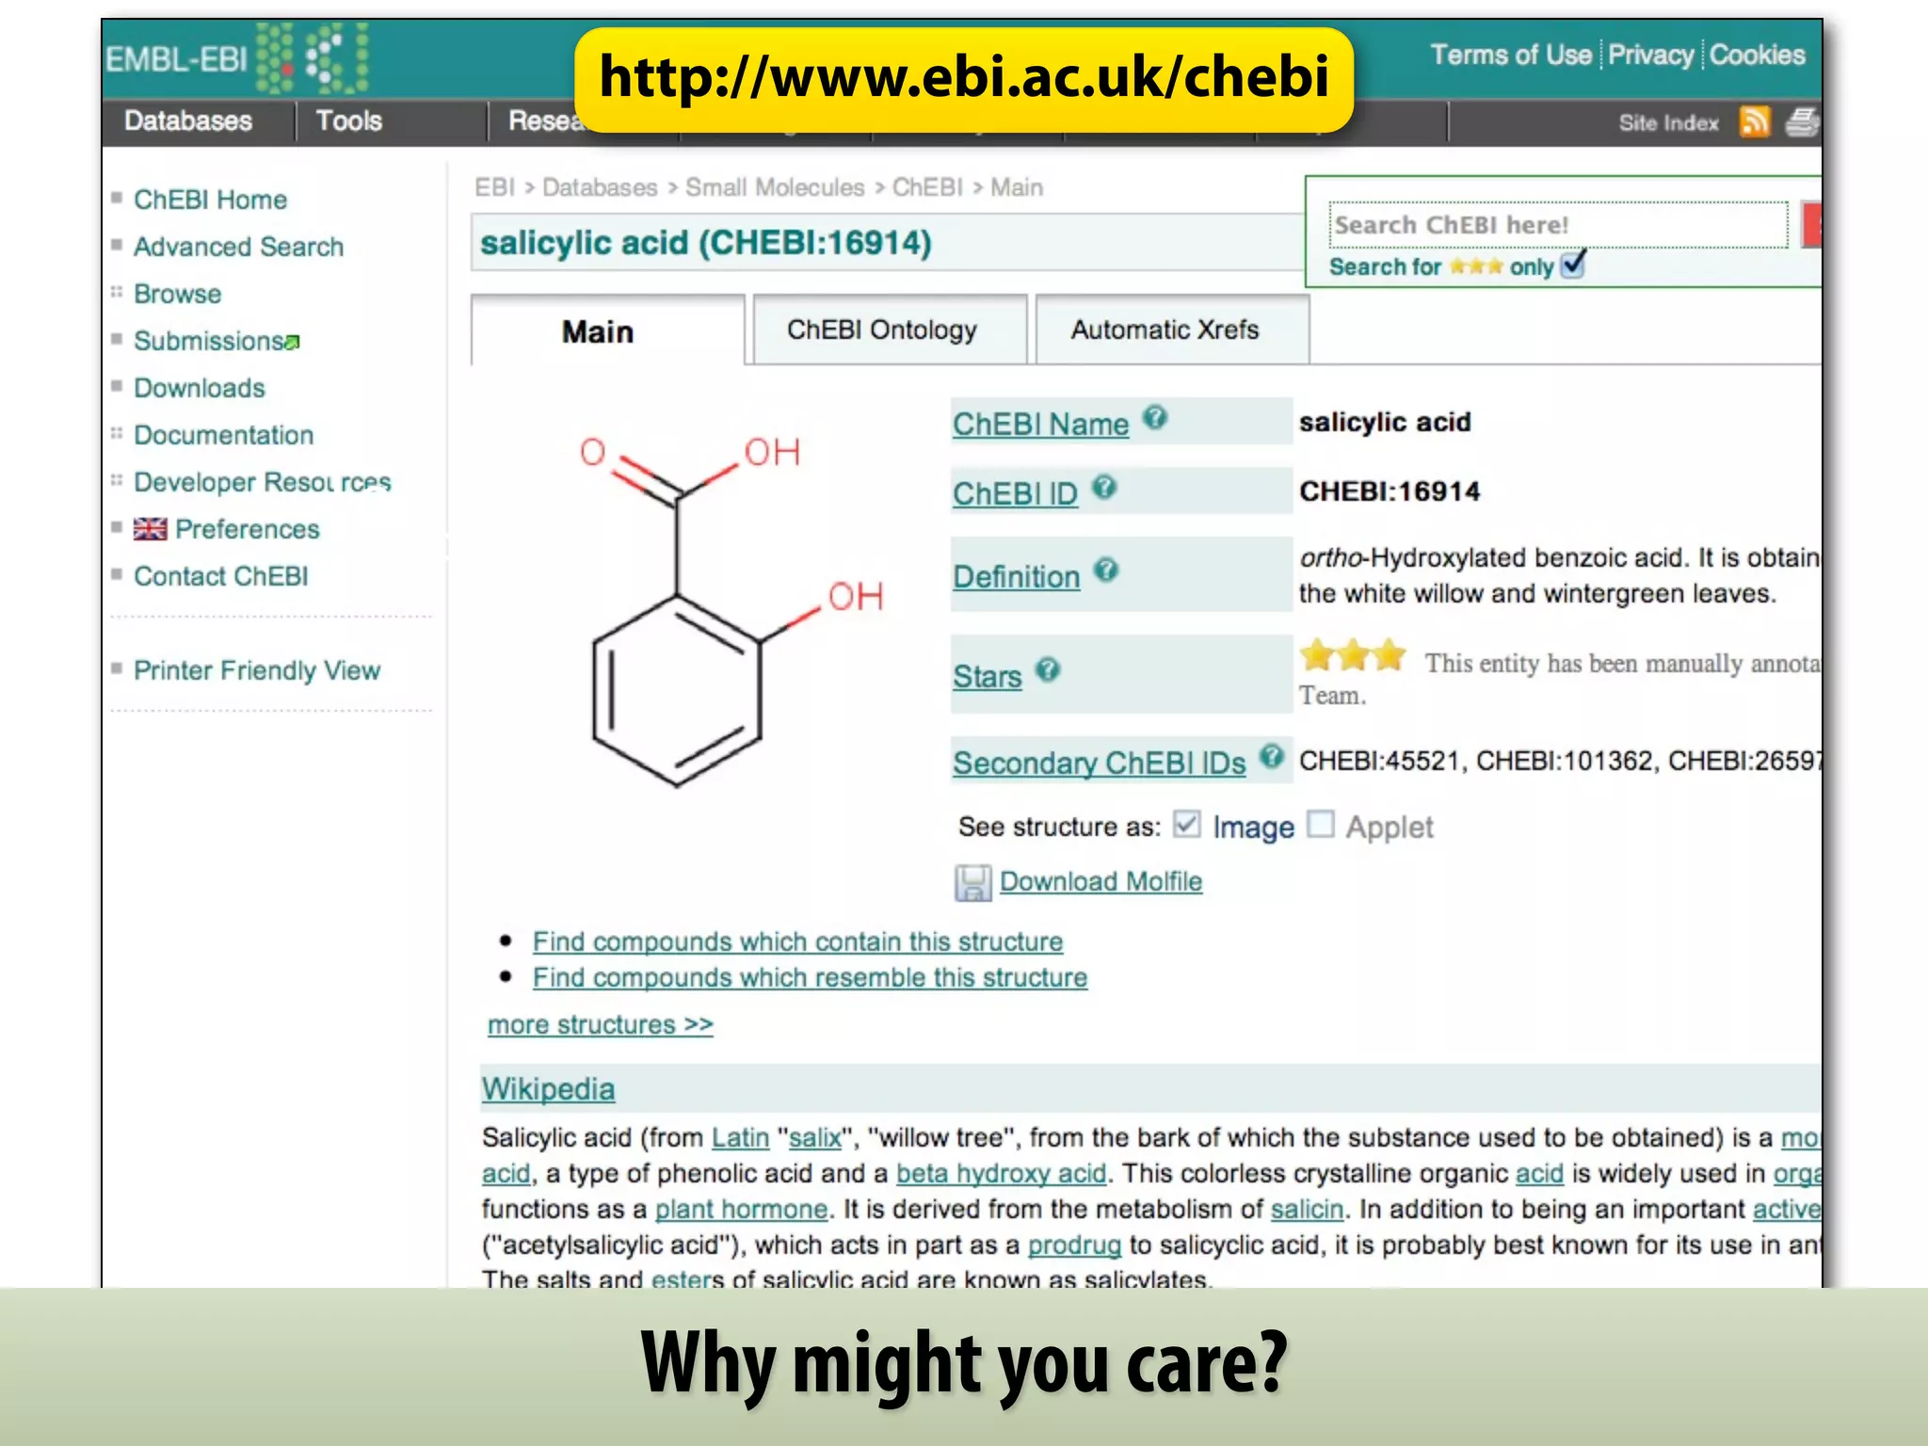Open the Automatic Xrefs tab

[1172, 329]
